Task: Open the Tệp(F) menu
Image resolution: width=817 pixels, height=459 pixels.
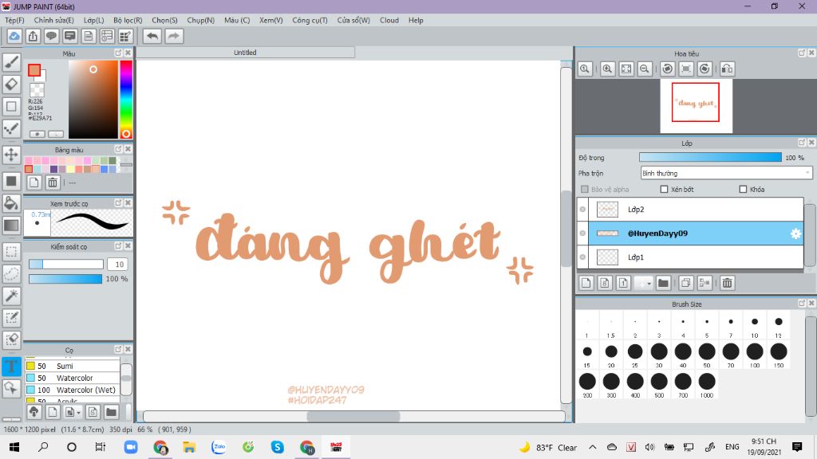Action: [14, 20]
